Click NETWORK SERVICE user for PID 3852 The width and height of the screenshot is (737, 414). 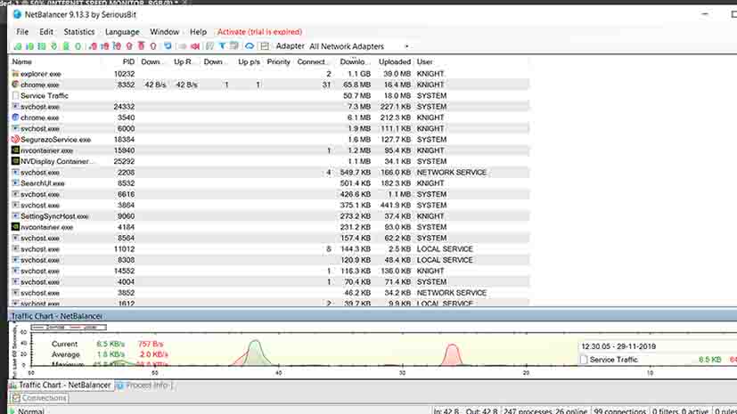tap(451, 292)
